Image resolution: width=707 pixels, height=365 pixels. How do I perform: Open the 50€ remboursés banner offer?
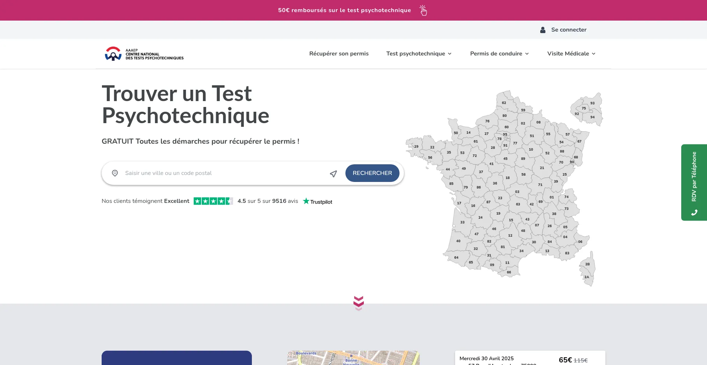tap(344, 10)
